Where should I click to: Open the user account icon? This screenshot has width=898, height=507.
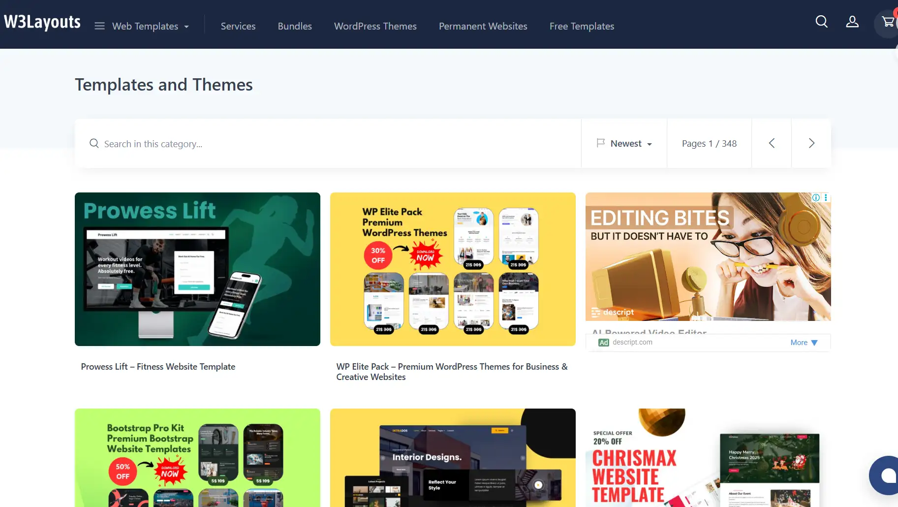pos(852,22)
